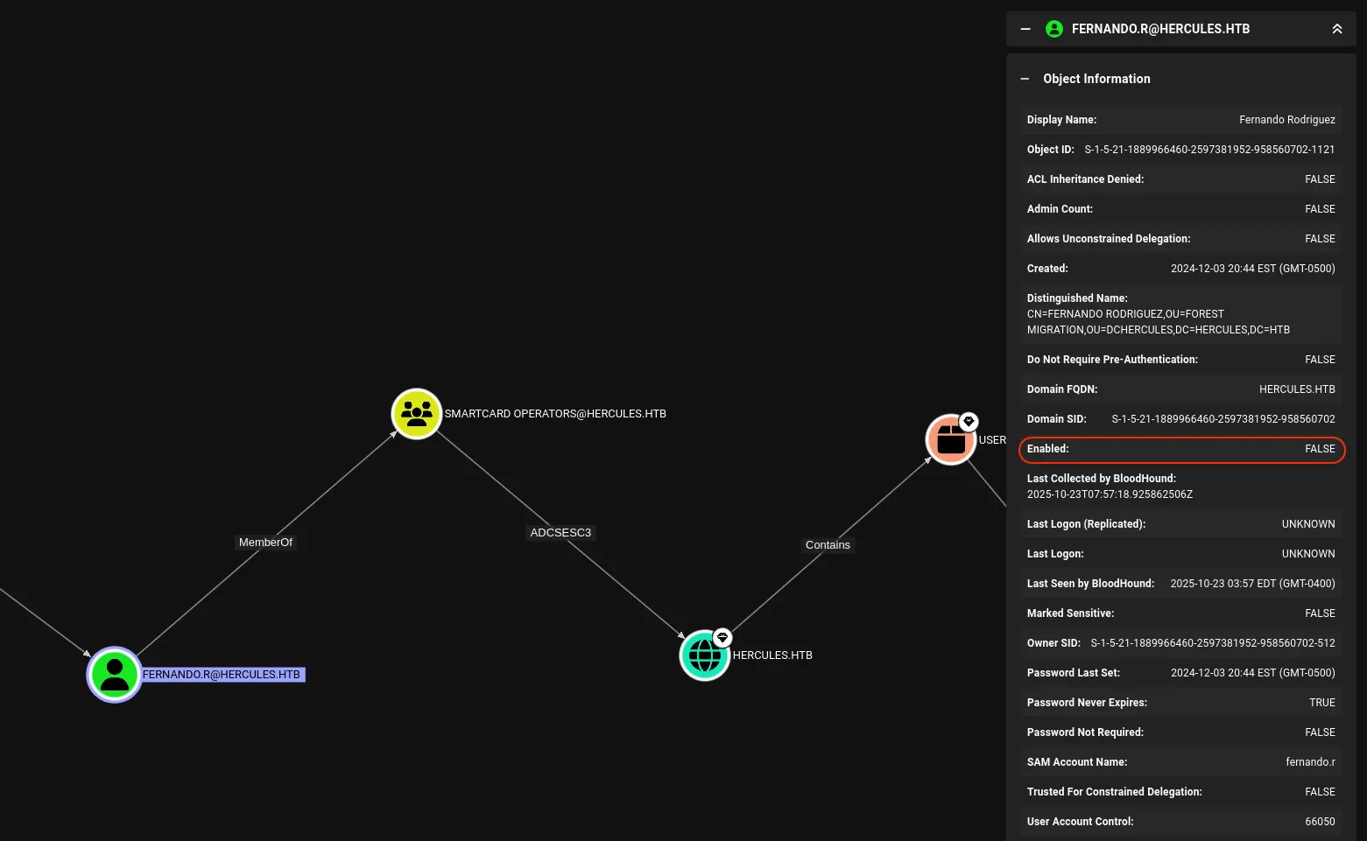Click the Distinguished Name value text
The width and height of the screenshot is (1367, 841).
coord(1158,322)
